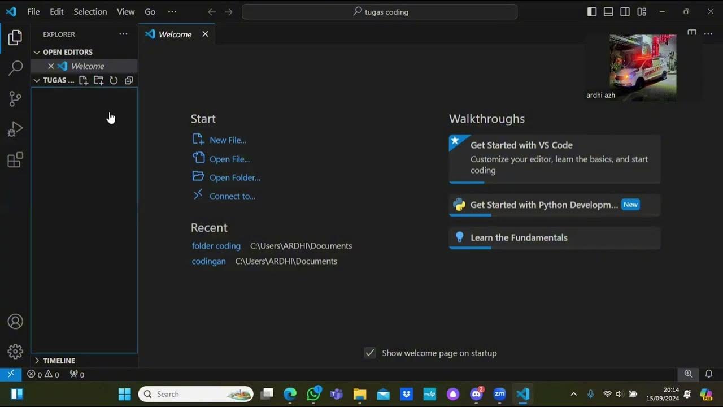Open the hidden menu items ellipsis

click(x=172, y=11)
